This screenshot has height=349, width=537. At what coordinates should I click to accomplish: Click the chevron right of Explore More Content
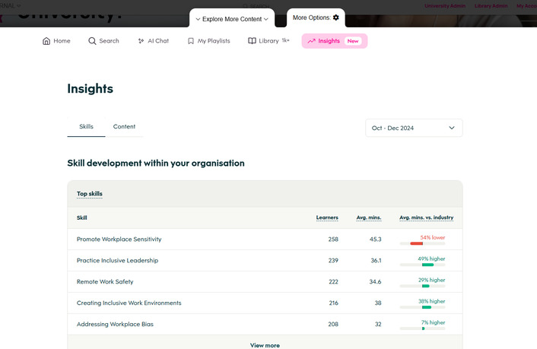coord(265,19)
